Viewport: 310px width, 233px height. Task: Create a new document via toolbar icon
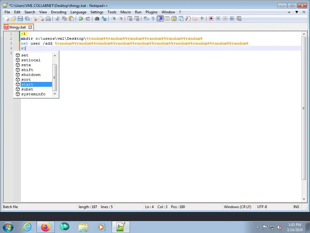(x=7, y=19)
